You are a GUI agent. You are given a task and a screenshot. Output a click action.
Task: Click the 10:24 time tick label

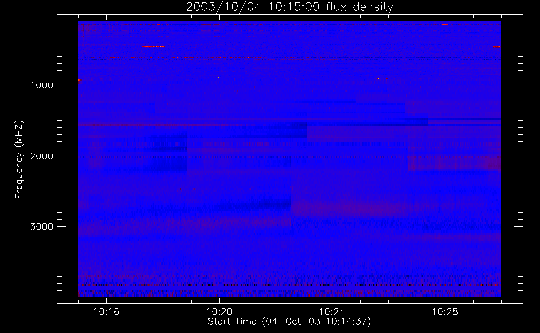point(332,312)
